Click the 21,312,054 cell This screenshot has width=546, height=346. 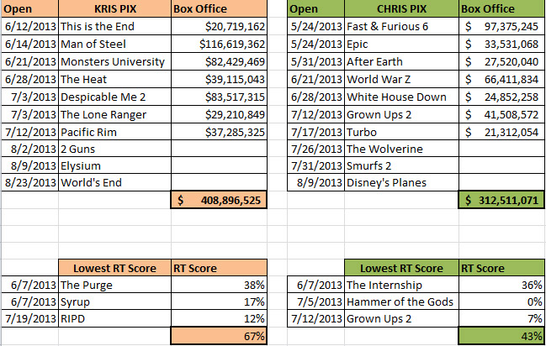[x=501, y=132]
